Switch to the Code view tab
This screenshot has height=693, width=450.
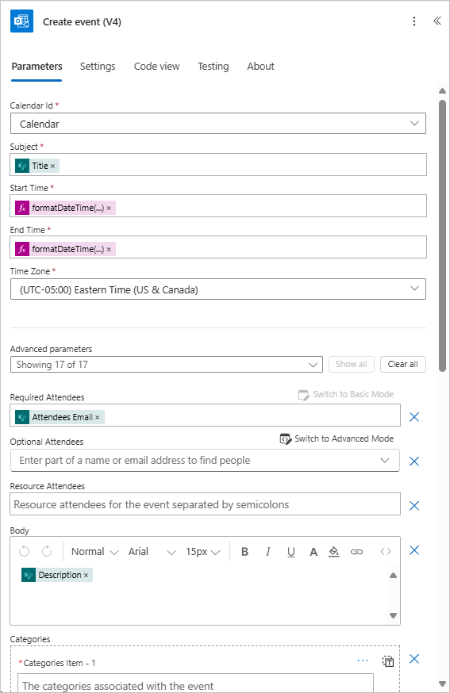[x=156, y=67]
